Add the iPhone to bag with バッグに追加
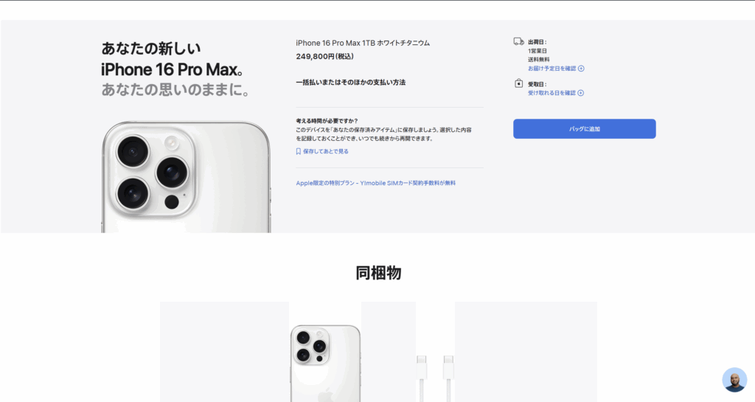The image size is (755, 402). pos(584,128)
